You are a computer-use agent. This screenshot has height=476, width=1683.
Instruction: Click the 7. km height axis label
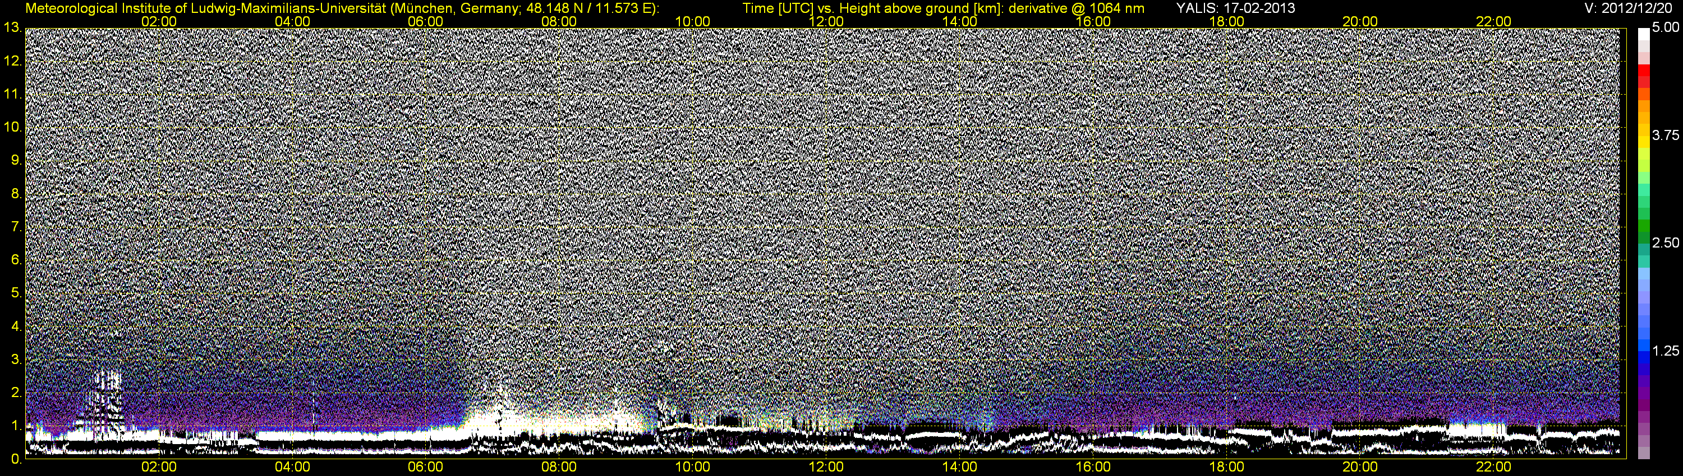coord(16,227)
